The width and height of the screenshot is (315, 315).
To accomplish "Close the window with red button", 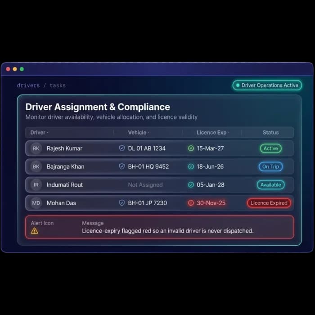I will point(8,69).
